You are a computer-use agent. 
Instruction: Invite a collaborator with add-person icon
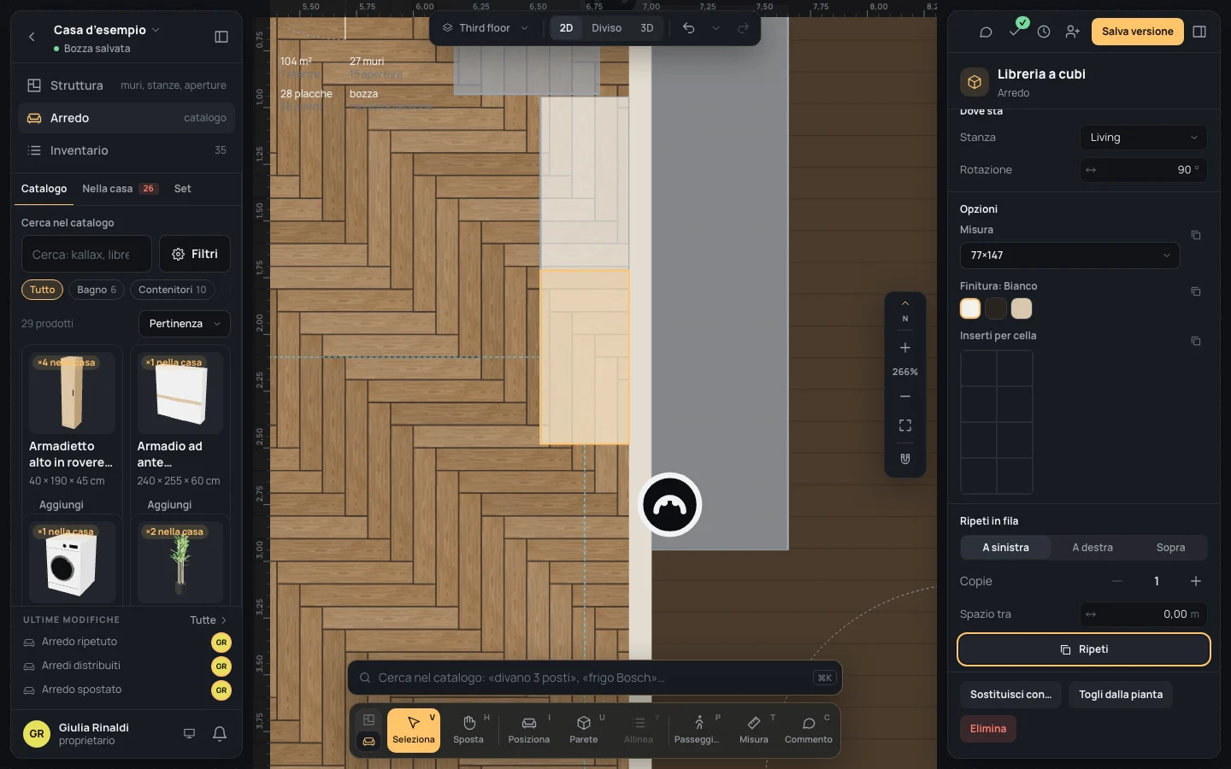[1073, 32]
